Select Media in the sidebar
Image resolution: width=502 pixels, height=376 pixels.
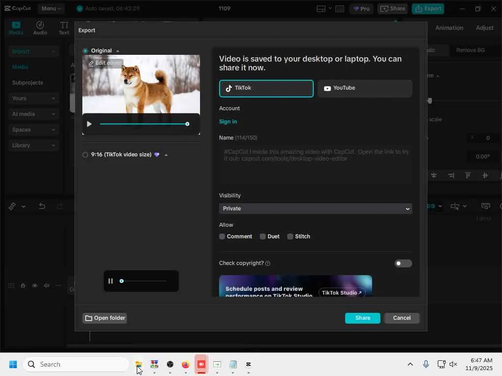point(20,67)
